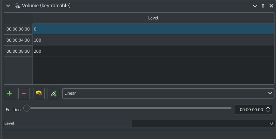The image size is (276, 139).
Task: Click the Level column header
Action: [x=153, y=18]
